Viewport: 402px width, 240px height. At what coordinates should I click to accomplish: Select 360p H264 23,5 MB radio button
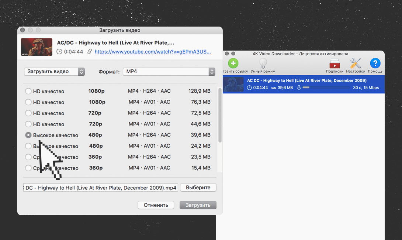(28, 157)
